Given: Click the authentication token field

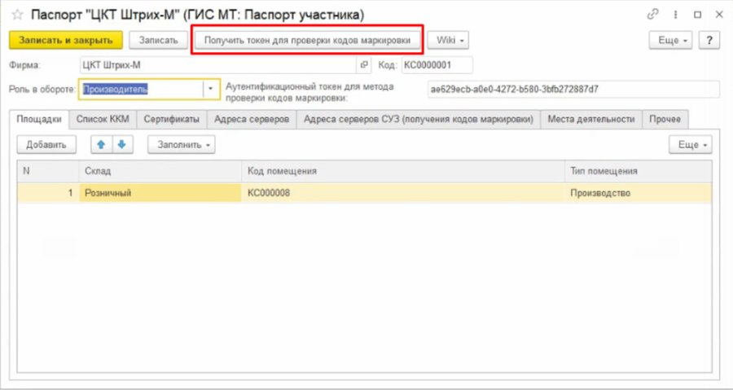Looking at the screenshot, I should pos(573,90).
